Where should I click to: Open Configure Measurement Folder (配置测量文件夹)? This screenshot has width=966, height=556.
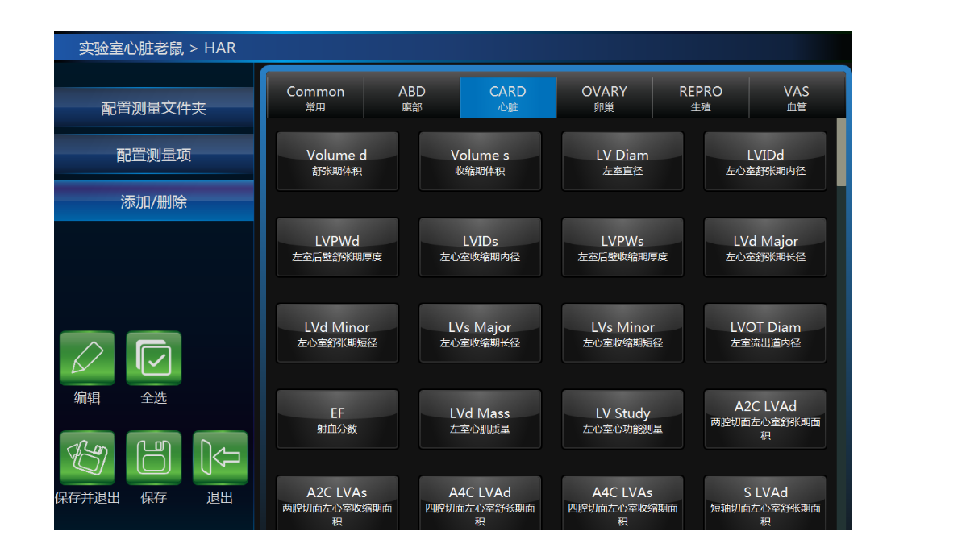153,108
